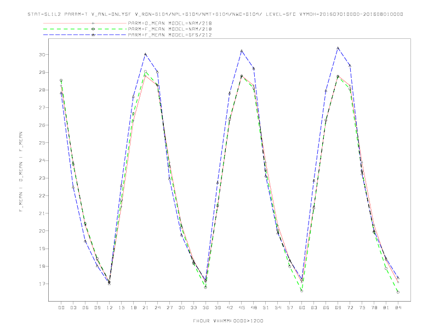Image resolution: width=434 pixels, height=335 pixels.
Task: Click x-axis forecast hour label 45
Action: click(x=242, y=308)
